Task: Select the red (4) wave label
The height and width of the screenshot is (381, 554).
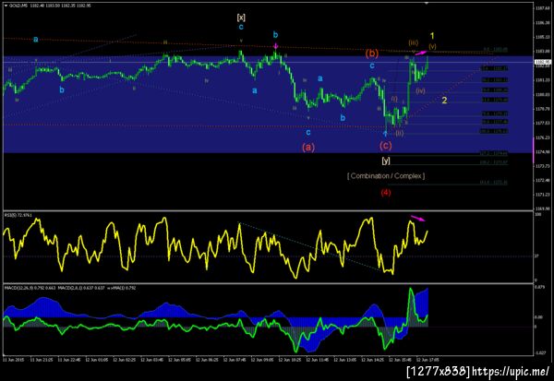Action: point(386,193)
